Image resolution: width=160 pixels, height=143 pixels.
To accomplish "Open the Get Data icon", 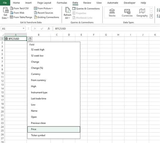I will (6, 10).
